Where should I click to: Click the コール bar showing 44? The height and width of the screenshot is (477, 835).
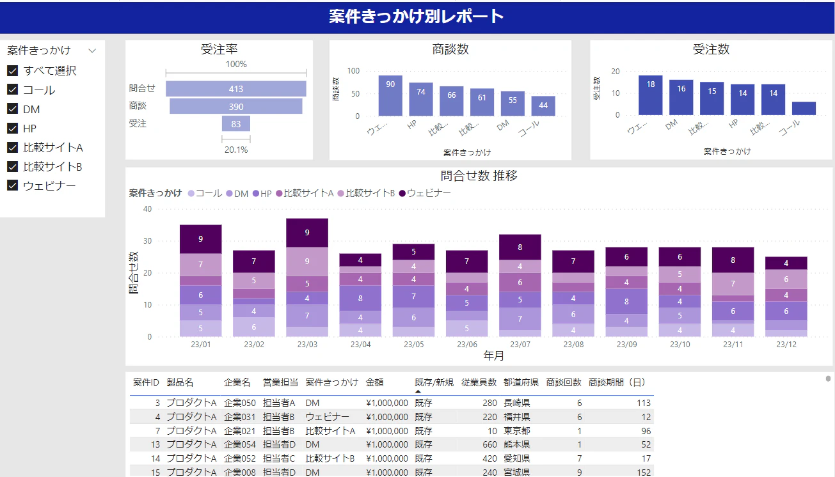tap(543, 106)
